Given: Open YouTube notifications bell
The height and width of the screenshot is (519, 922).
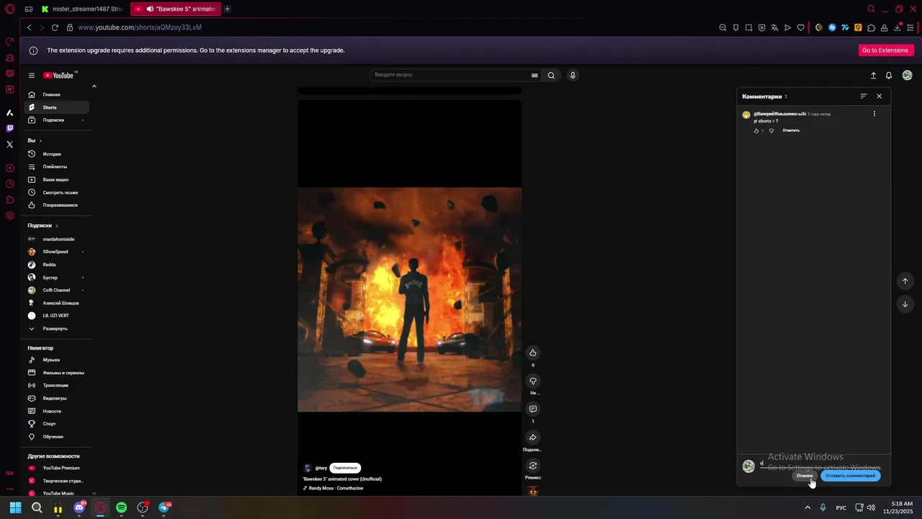Looking at the screenshot, I should click(x=889, y=75).
